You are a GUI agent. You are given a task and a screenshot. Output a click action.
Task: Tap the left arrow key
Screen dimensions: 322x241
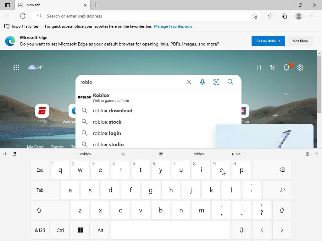click(x=262, y=230)
